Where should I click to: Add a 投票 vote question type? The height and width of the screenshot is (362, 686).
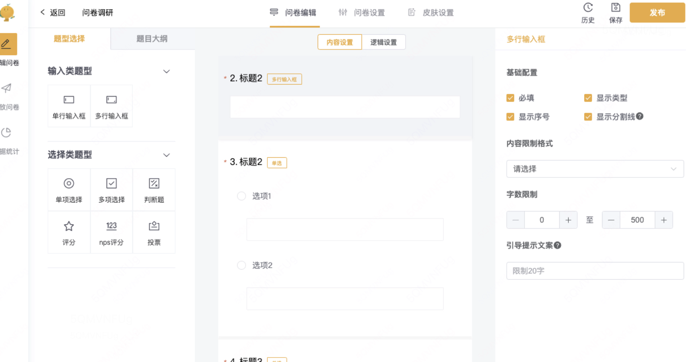[x=154, y=232]
